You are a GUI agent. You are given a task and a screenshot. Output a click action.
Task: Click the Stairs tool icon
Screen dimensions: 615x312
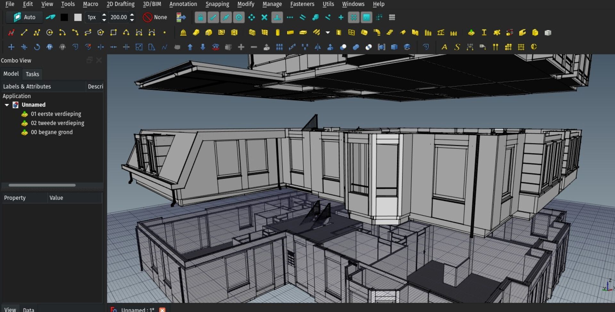click(x=390, y=32)
